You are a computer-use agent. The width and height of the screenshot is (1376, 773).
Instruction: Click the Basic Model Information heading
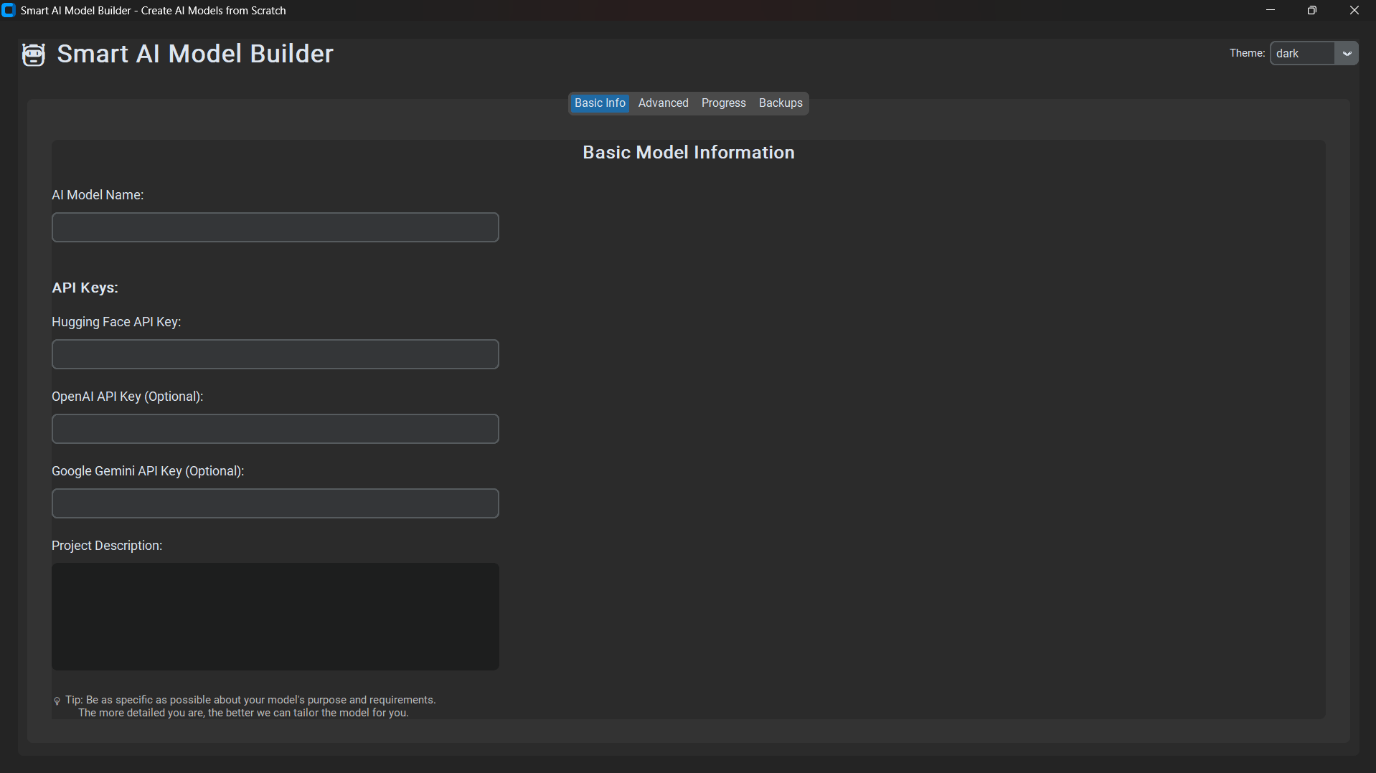(688, 152)
